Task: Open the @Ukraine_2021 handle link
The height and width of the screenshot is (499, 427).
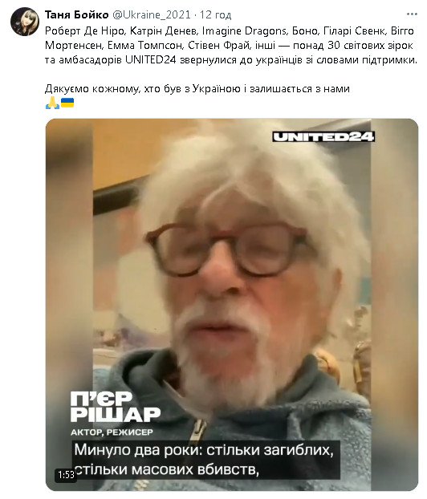Action: (152, 14)
